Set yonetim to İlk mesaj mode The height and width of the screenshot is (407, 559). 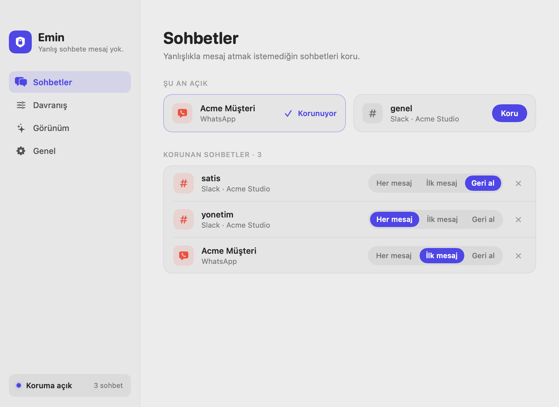pyautogui.click(x=442, y=219)
